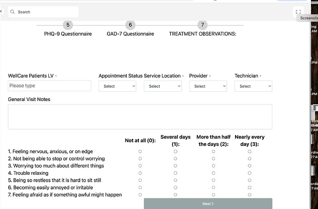Click the Next button
The height and width of the screenshot is (209, 318).
[208, 203]
